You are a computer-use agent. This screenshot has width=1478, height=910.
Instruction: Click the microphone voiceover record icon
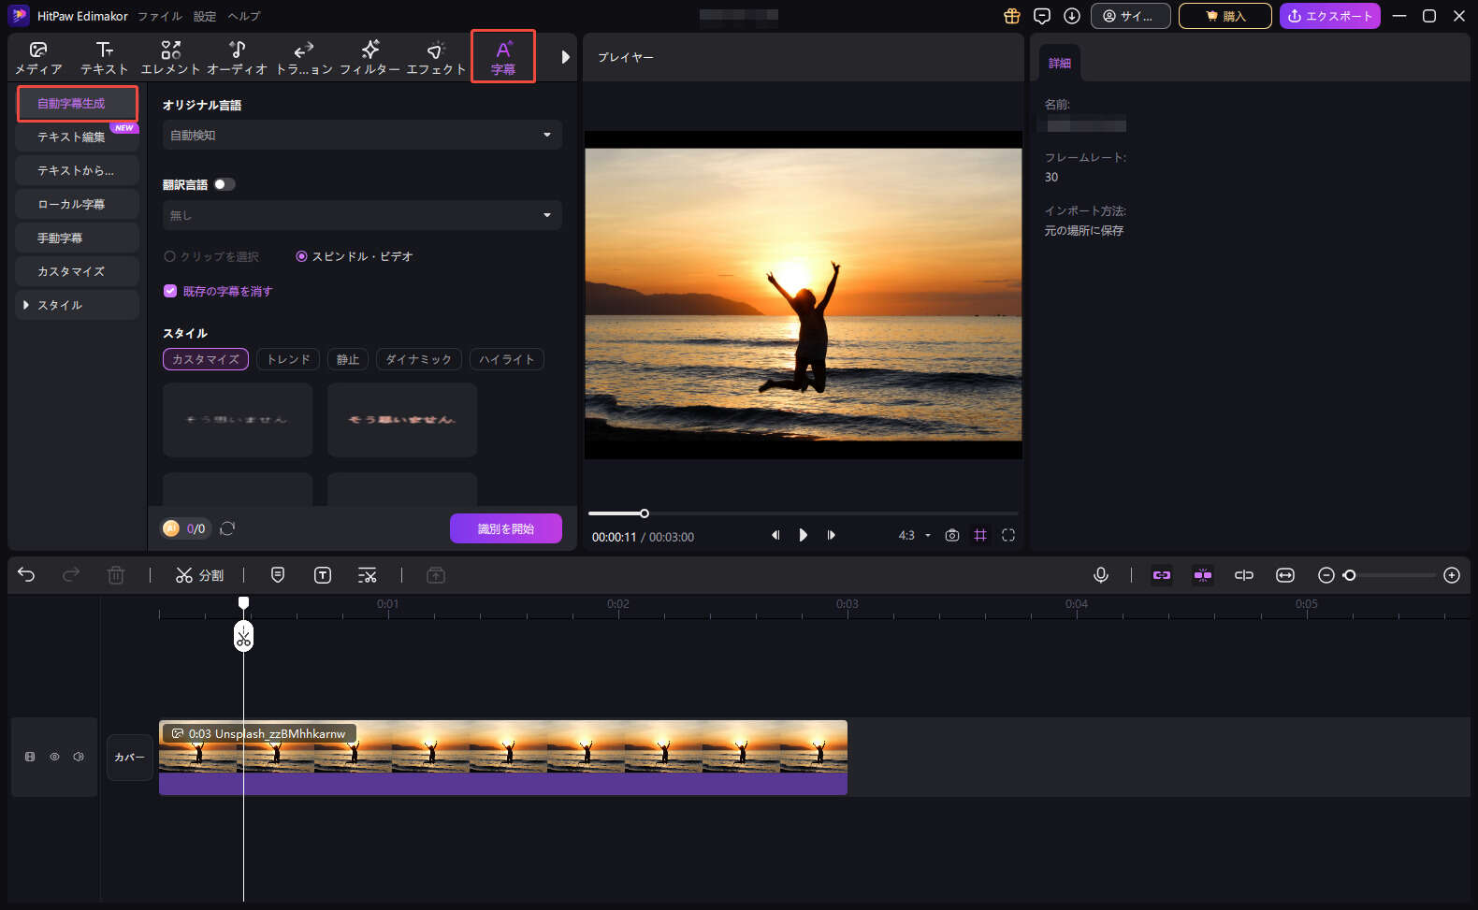point(1101,575)
